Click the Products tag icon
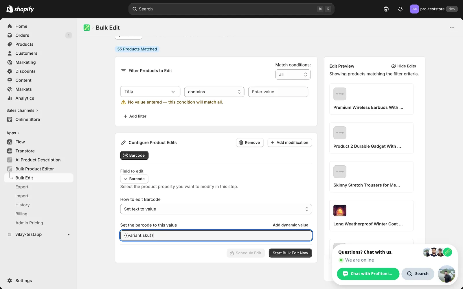The width and height of the screenshot is (463, 289). (x=10, y=44)
